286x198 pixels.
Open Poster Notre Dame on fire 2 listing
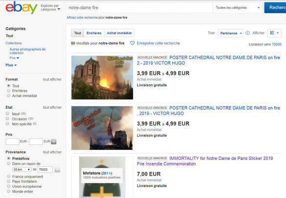point(208,60)
